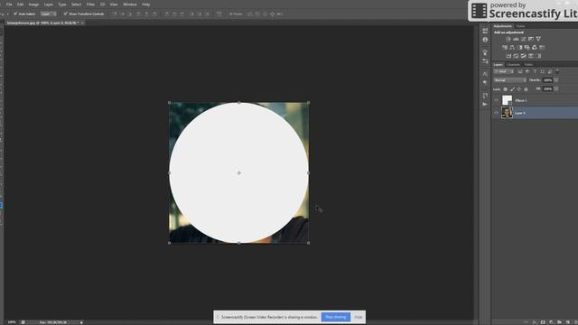Open the File menu
578x325 pixels.
tap(9, 5)
